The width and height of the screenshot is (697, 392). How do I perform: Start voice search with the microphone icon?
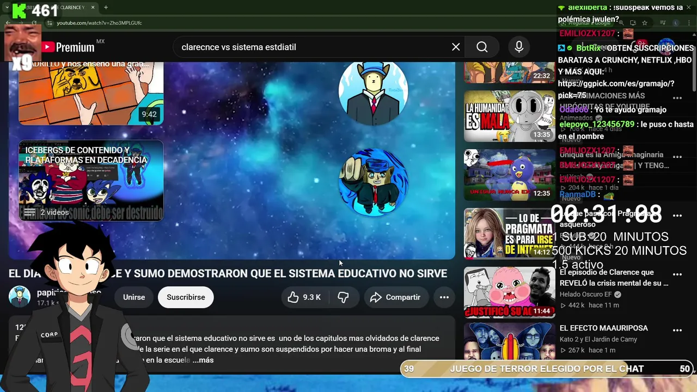coord(519,47)
